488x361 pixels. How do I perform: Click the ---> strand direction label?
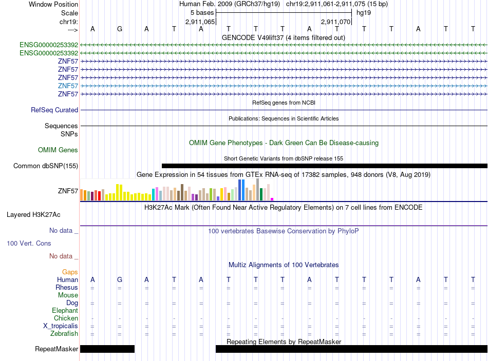point(72,30)
